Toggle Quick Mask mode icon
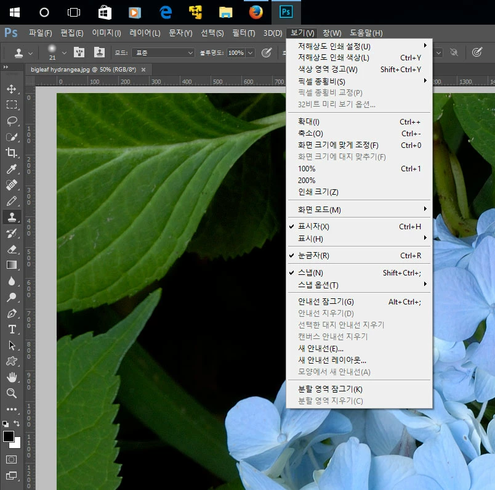The width and height of the screenshot is (495, 490). coord(12,459)
